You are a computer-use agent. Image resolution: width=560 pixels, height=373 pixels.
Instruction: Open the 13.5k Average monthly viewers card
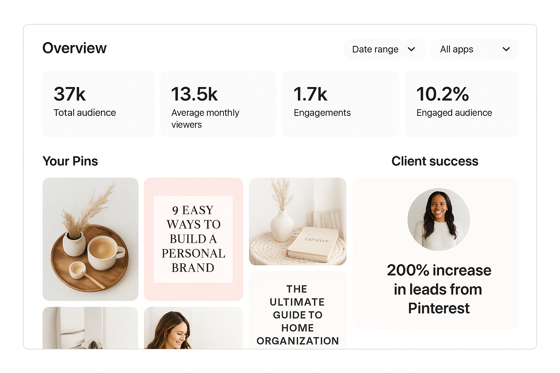(x=218, y=104)
